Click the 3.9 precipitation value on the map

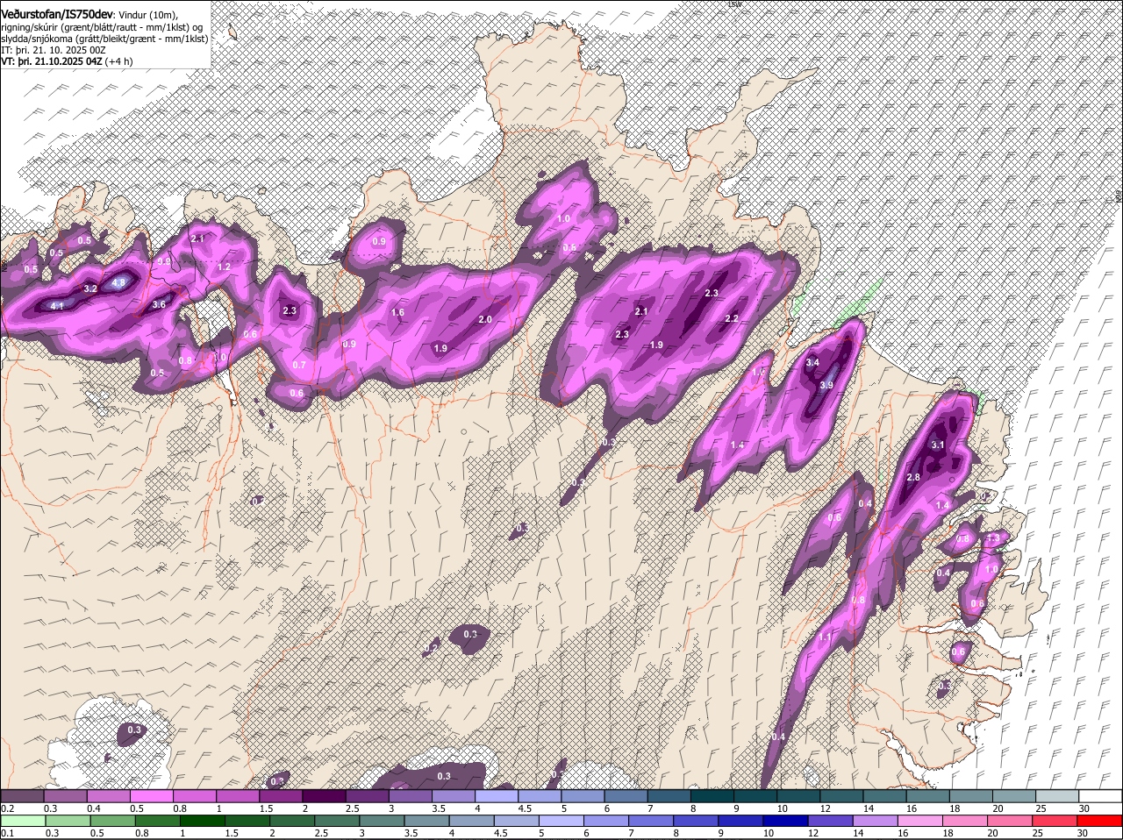[826, 385]
